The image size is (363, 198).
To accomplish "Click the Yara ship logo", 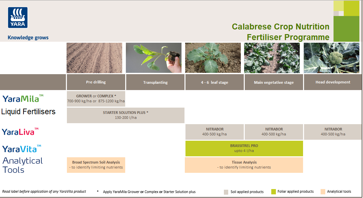I will click(x=18, y=18).
